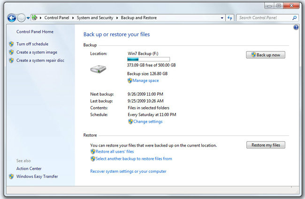Select System and Security breadcrumb

coord(95,18)
